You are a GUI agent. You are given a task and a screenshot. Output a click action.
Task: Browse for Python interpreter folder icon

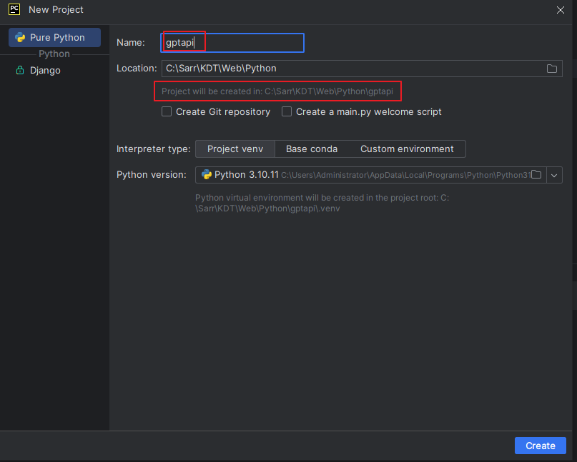tap(536, 174)
